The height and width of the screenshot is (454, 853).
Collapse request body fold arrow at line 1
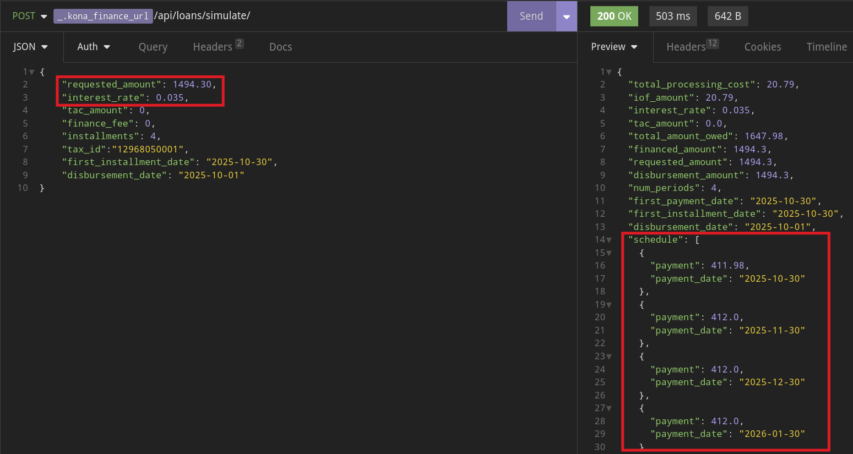click(x=31, y=72)
